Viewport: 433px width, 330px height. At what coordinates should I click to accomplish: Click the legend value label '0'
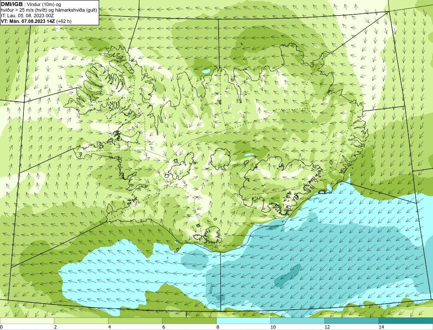click(x=1, y=327)
